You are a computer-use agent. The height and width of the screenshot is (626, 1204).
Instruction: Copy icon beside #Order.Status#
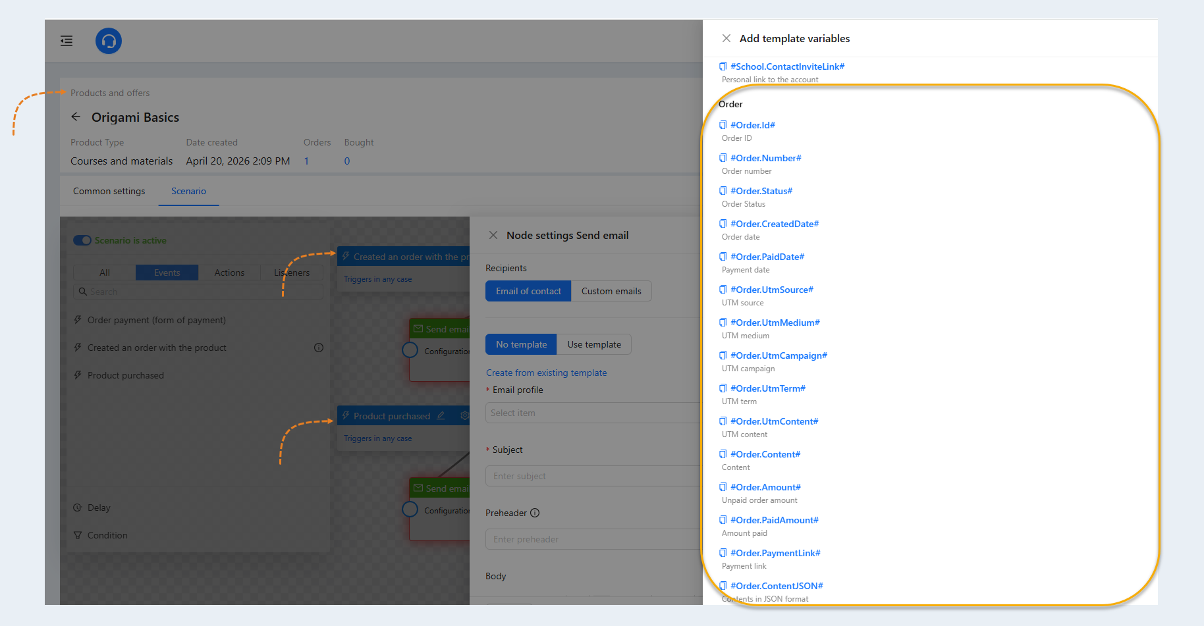point(723,191)
